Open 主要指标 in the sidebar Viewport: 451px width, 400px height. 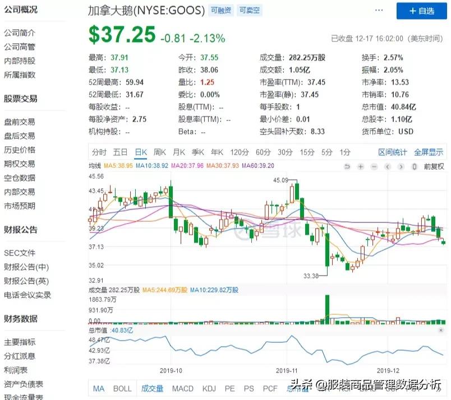pos(20,342)
